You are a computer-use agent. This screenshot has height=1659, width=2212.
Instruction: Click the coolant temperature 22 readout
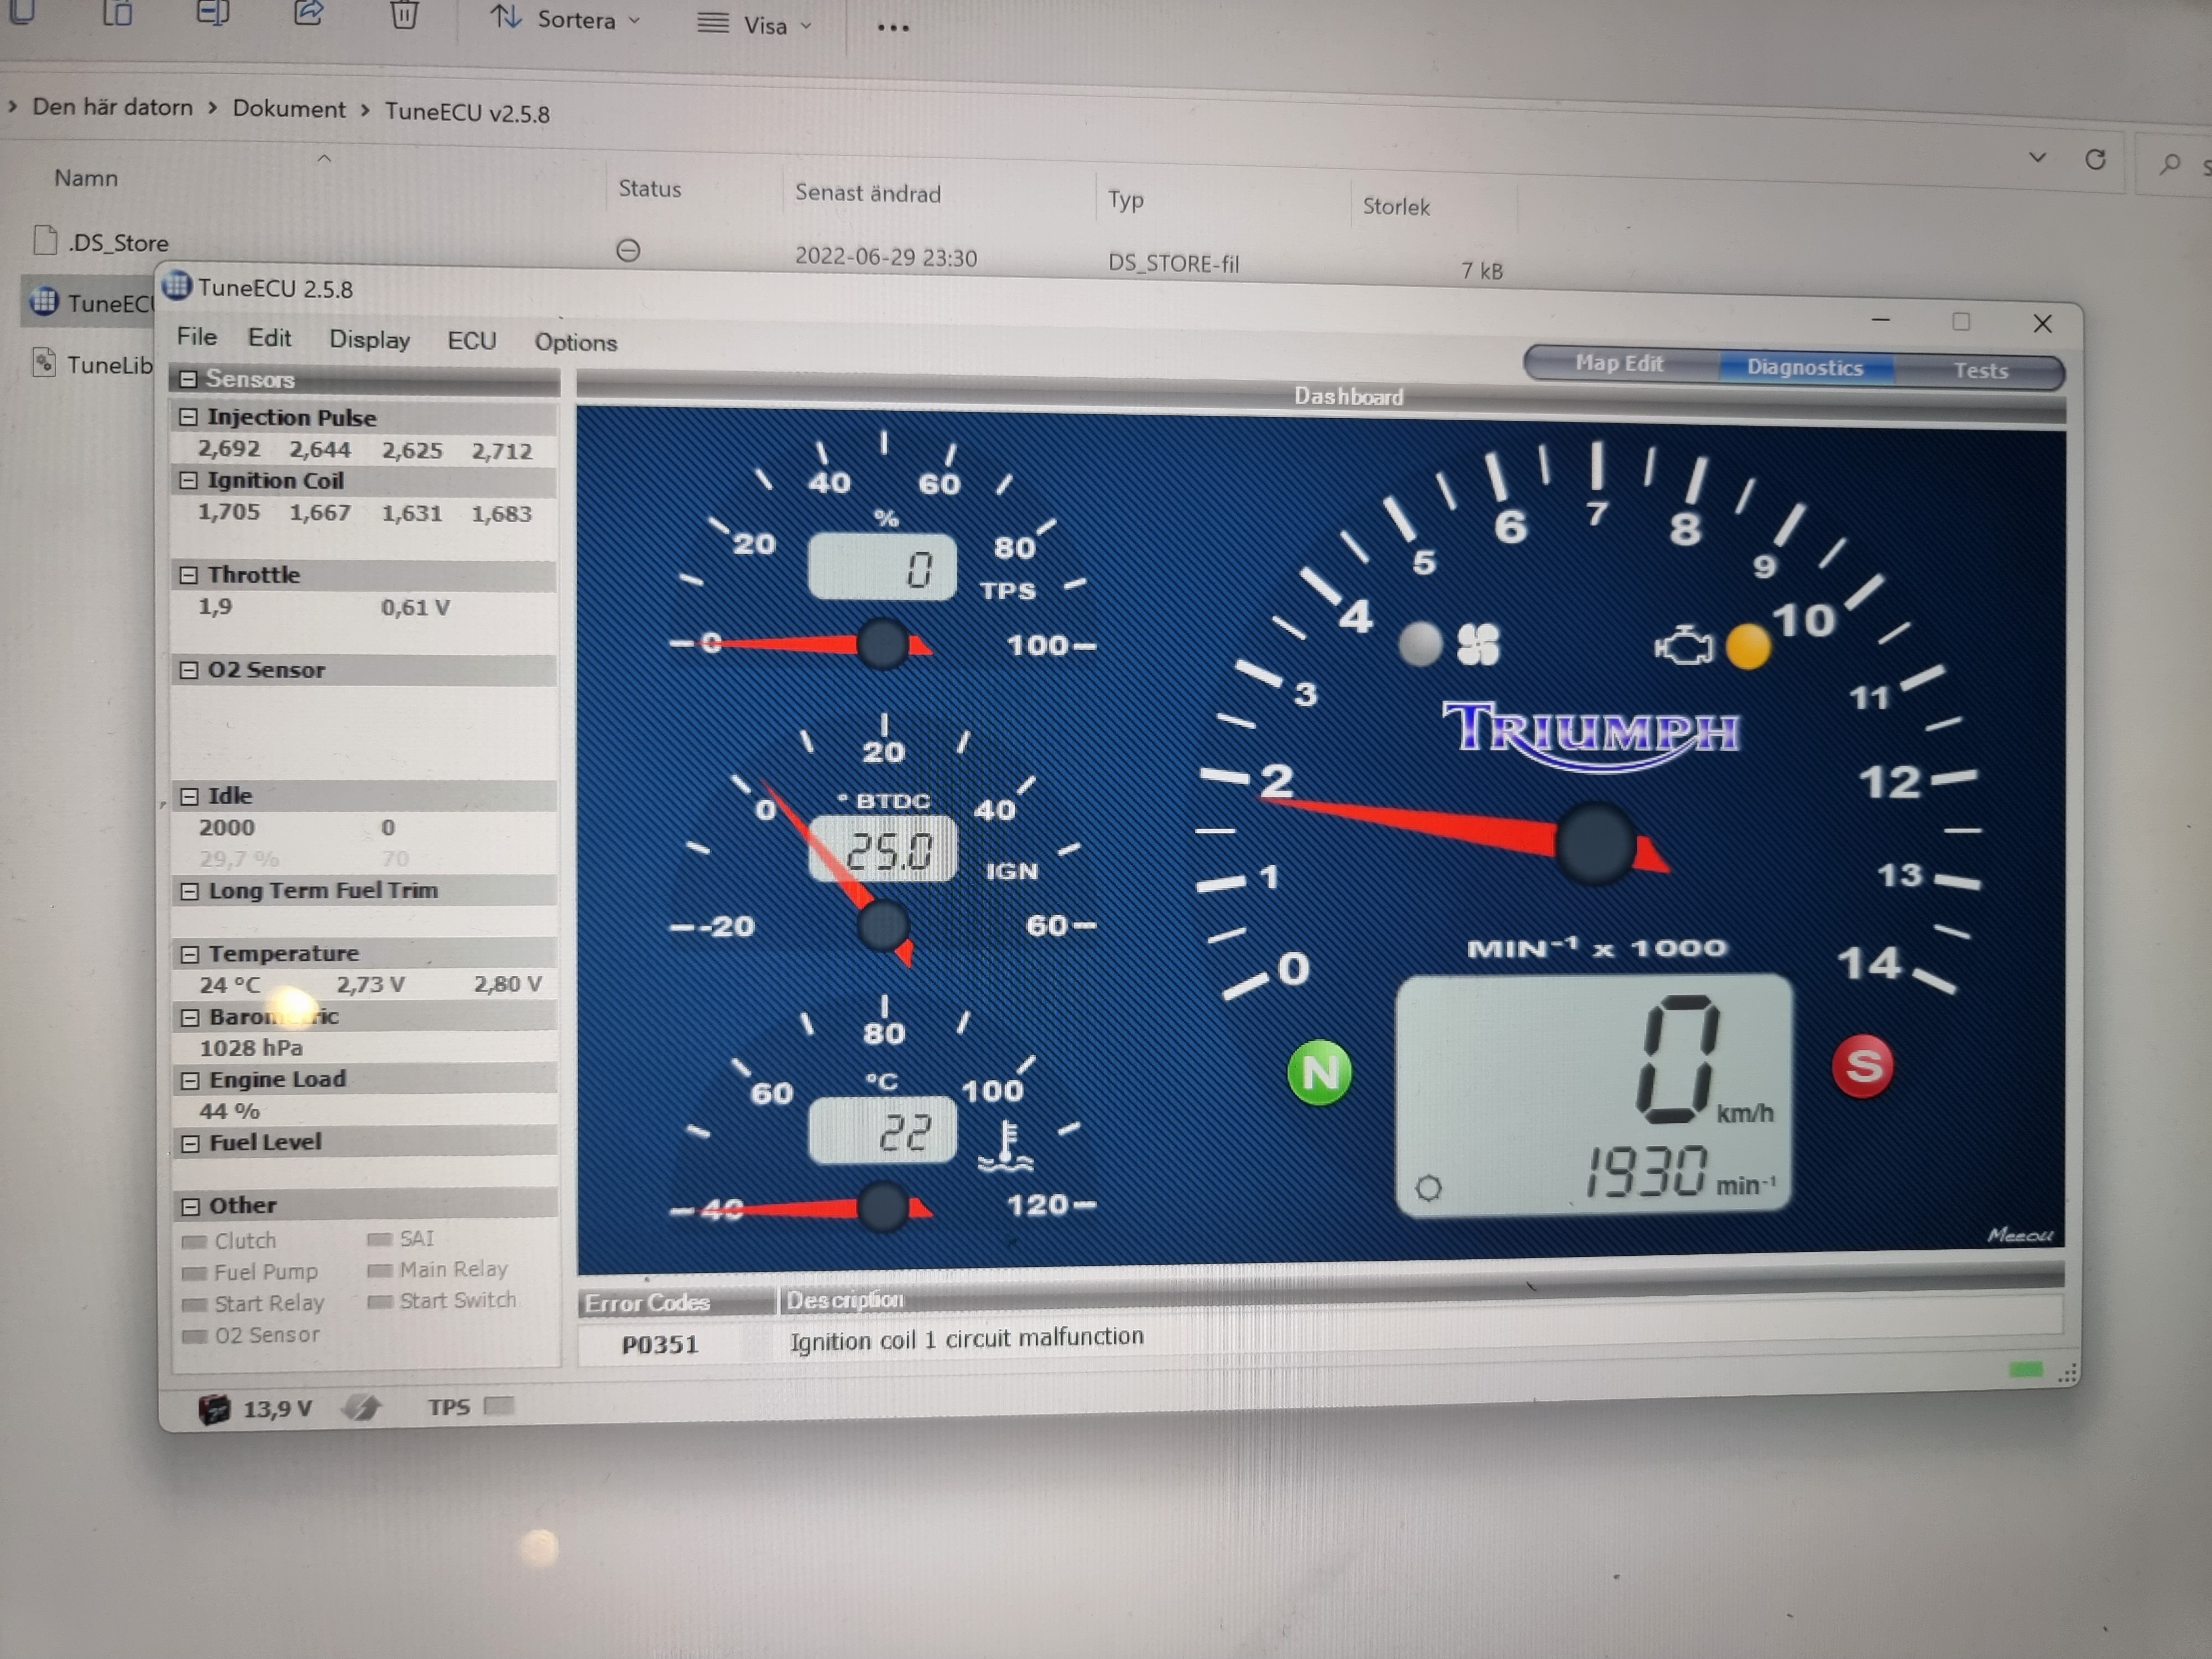pos(882,1131)
